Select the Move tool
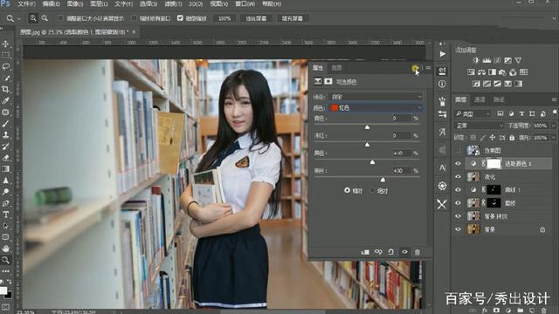Image resolution: width=559 pixels, height=314 pixels. pyautogui.click(x=6, y=44)
